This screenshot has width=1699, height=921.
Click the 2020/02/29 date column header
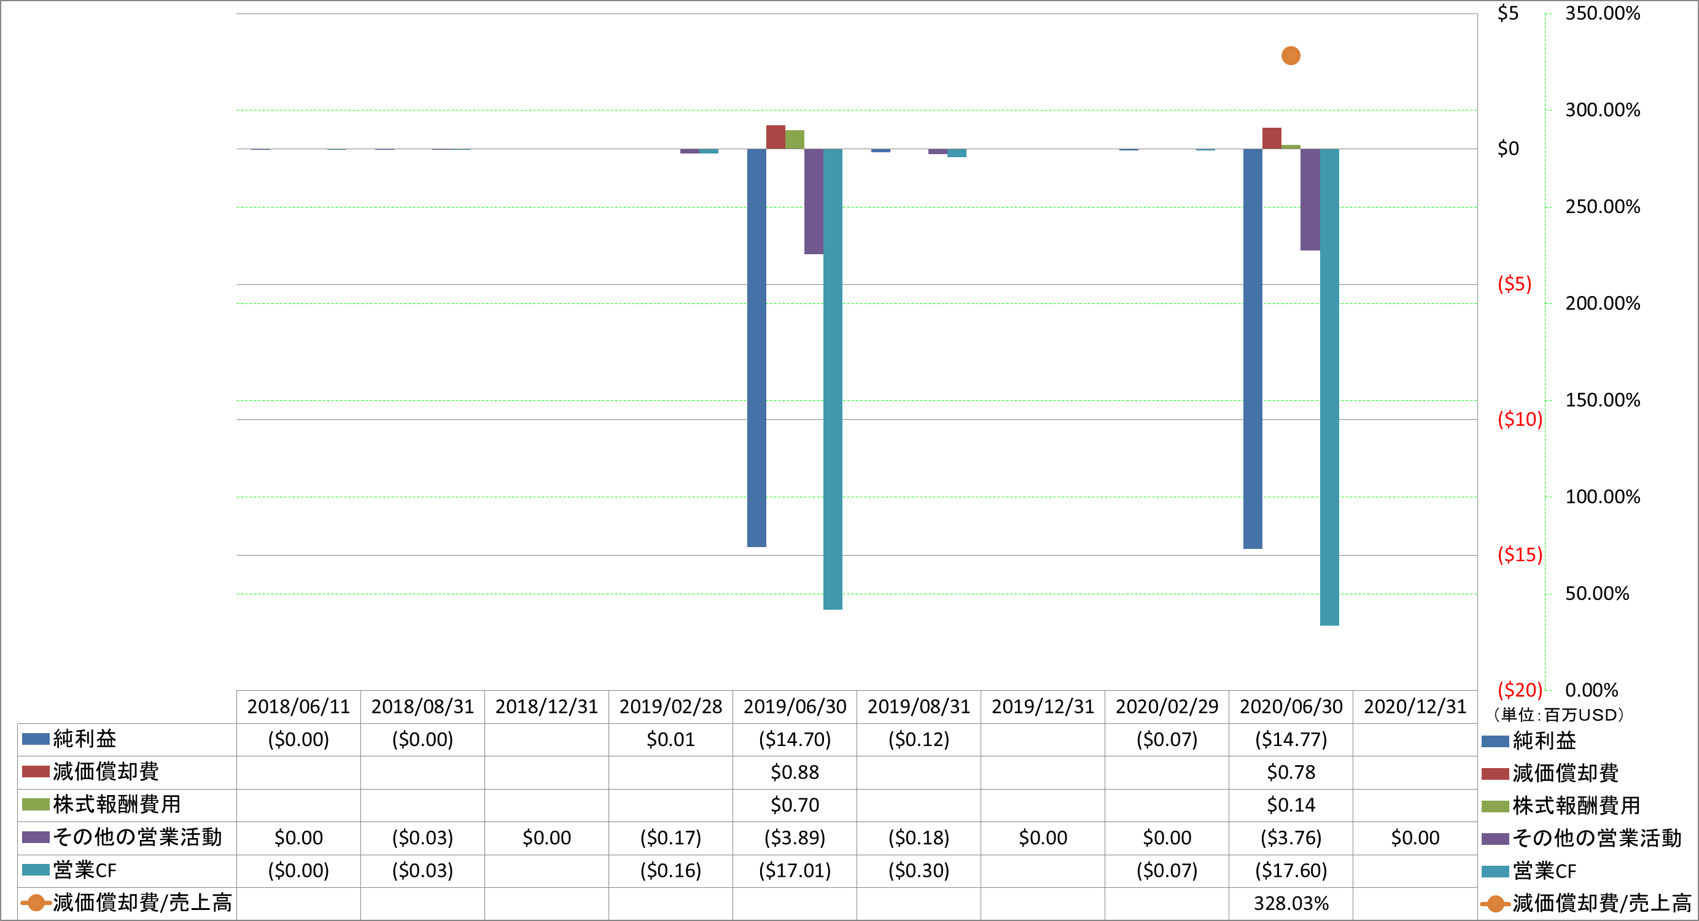[x=1167, y=707]
